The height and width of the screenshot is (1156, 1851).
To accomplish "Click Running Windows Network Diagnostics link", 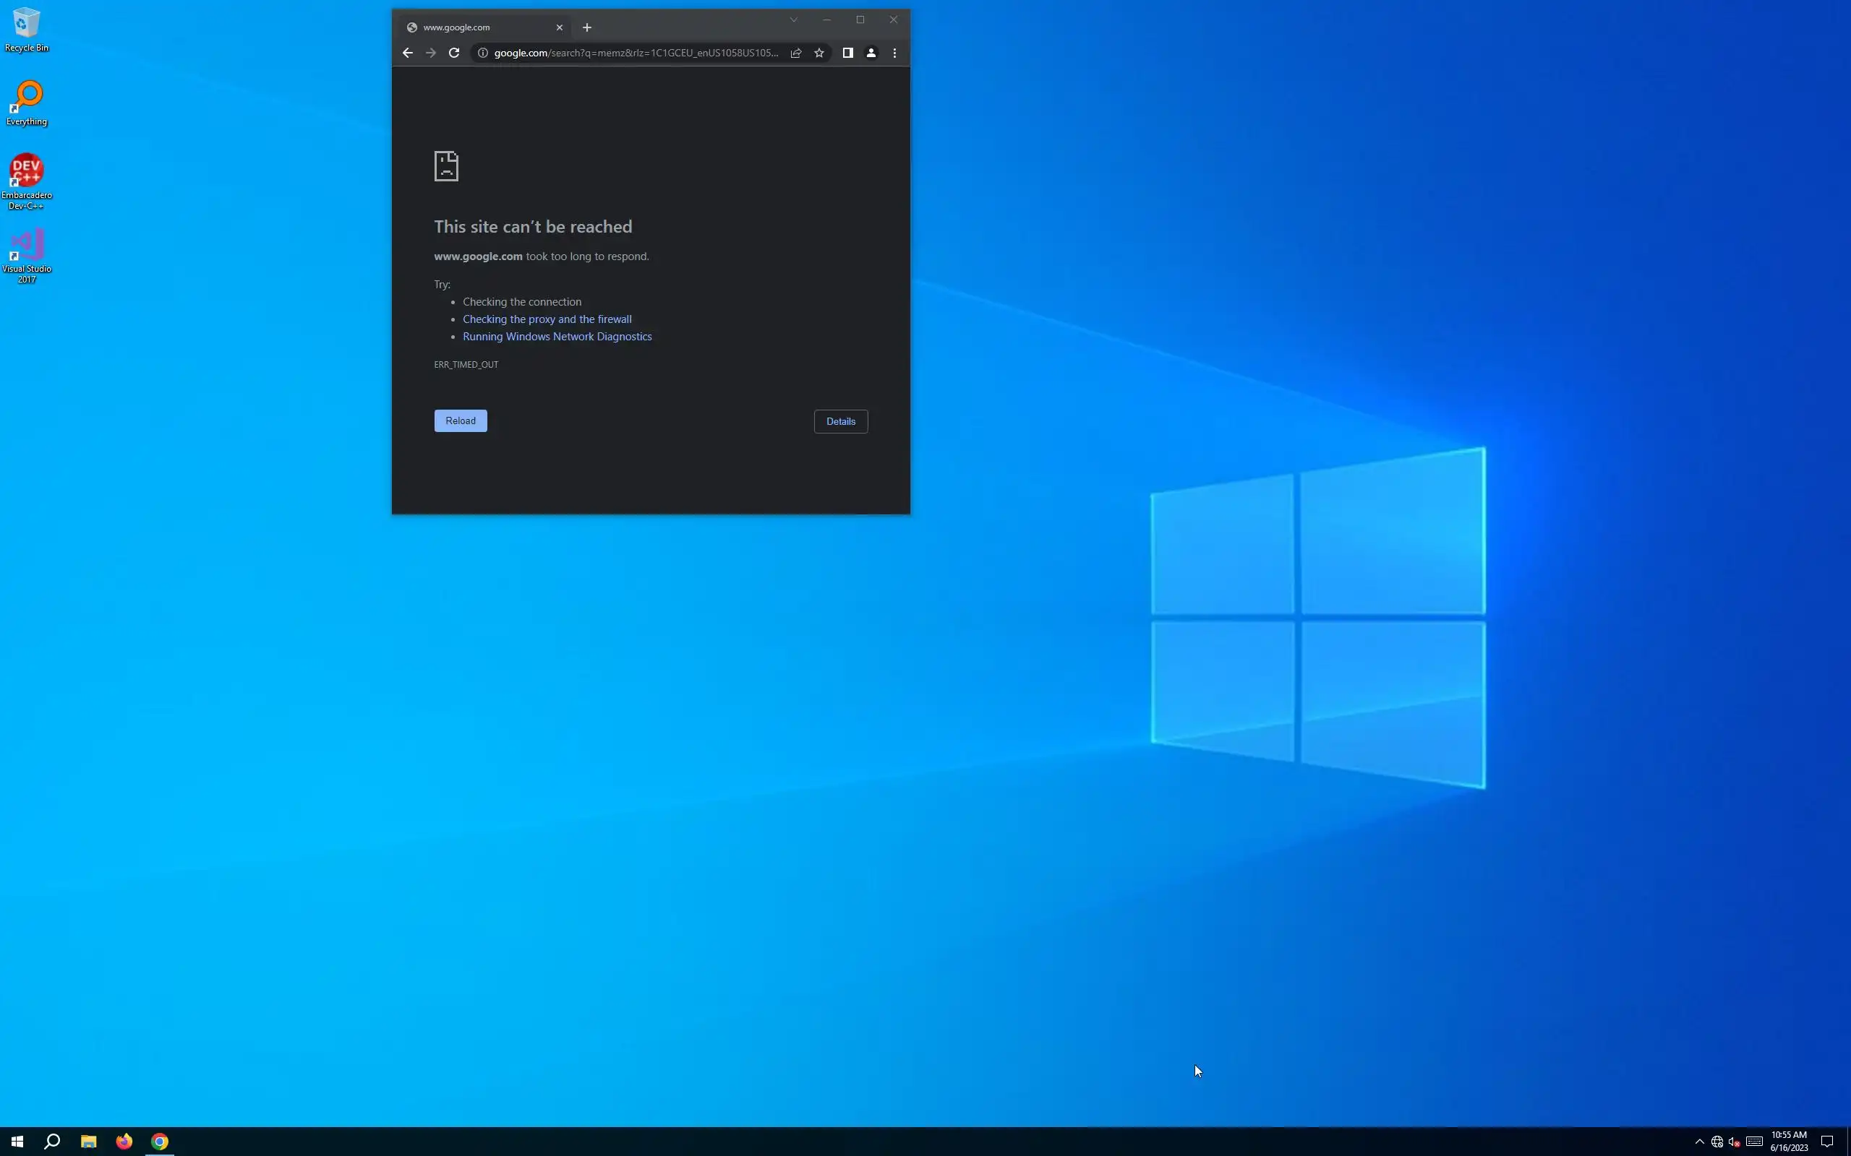I will 557,337.
